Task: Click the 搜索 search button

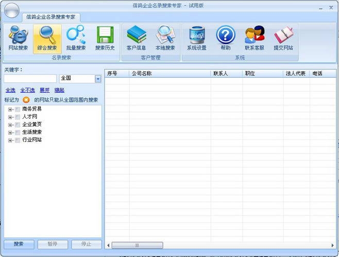Action: tap(19, 244)
